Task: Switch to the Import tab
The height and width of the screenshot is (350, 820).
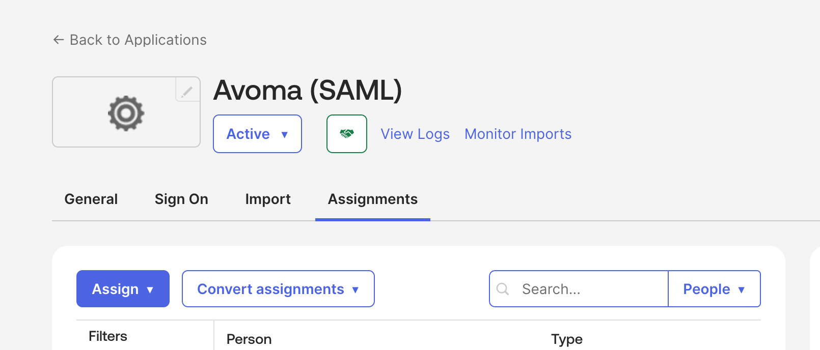Action: pos(267,199)
